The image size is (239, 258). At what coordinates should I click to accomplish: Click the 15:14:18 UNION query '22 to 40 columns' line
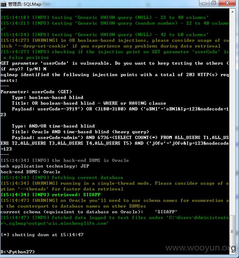[x=104, y=18]
